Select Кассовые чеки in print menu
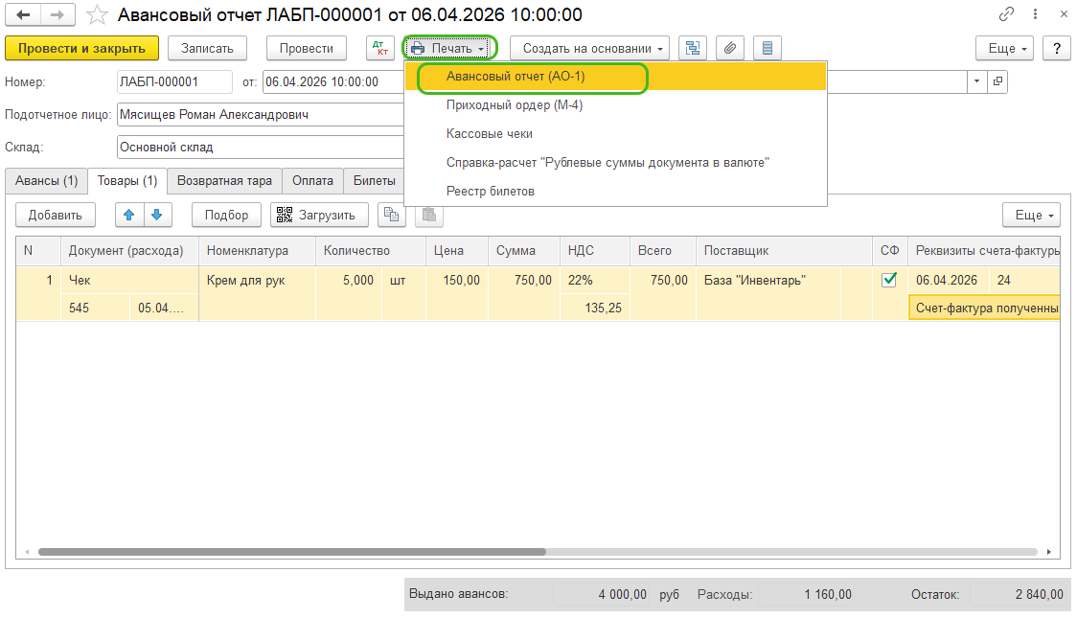The height and width of the screenshot is (618, 1077). (x=615, y=134)
